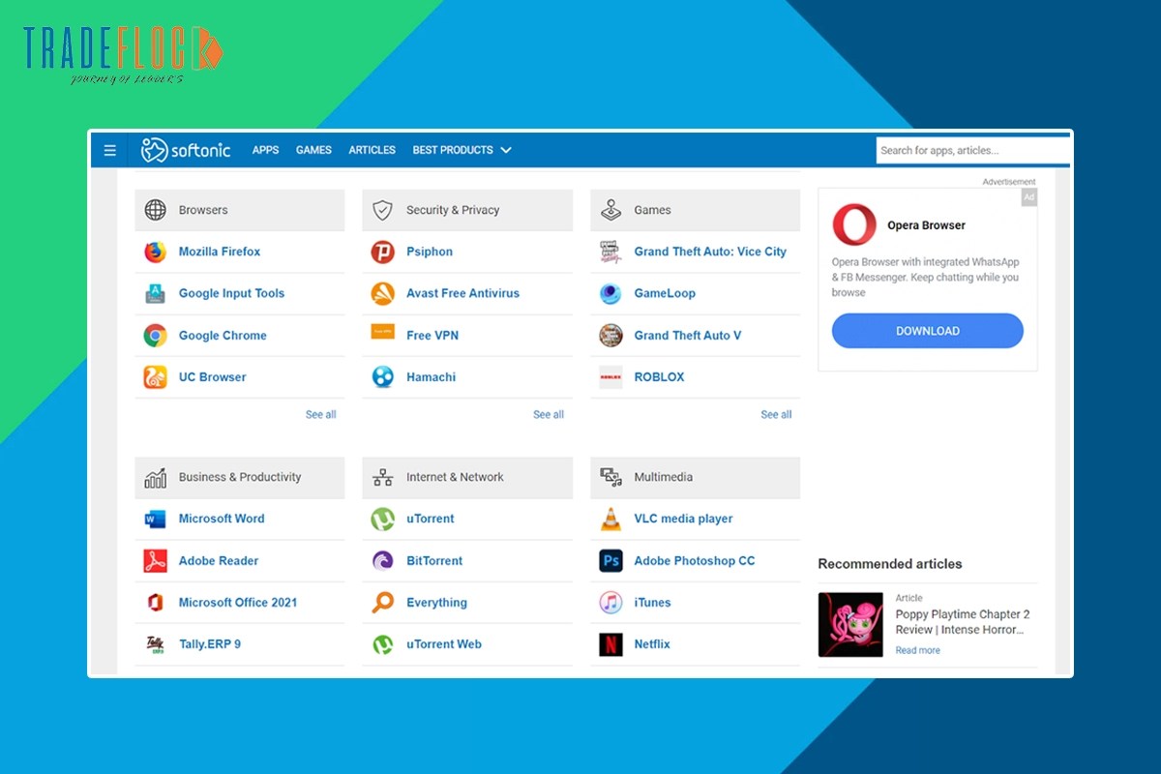Open the Internet & Network category header

(x=467, y=478)
